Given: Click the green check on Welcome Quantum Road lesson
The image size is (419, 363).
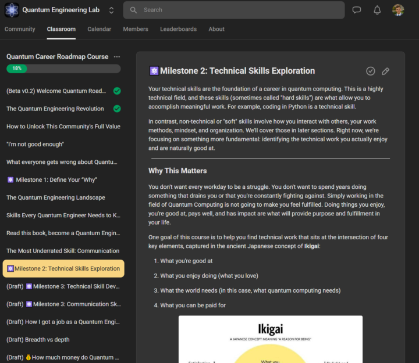Looking at the screenshot, I should coord(117,91).
